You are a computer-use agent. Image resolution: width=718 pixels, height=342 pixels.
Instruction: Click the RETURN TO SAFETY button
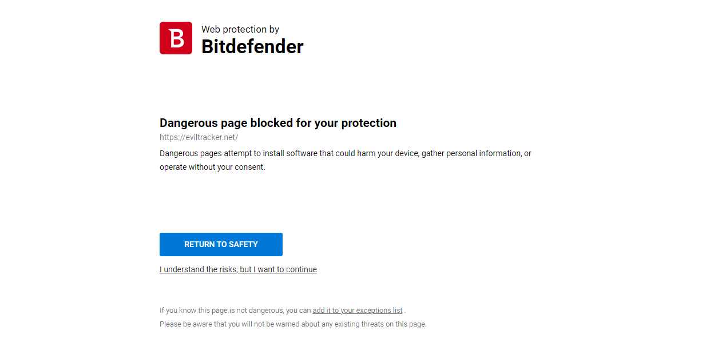(221, 244)
